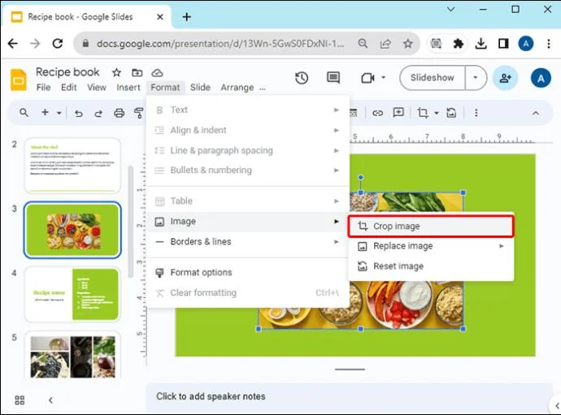Click the Google account avatar in Slides
The height and width of the screenshot is (415, 561).
pyautogui.click(x=541, y=78)
